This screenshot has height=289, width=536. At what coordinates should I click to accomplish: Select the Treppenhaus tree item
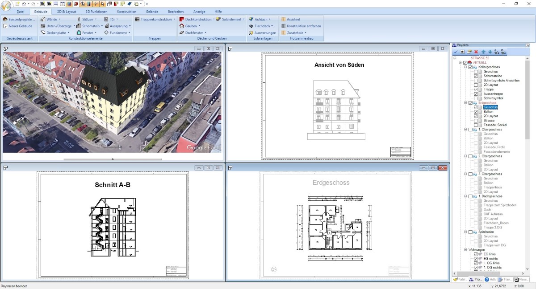(492, 187)
